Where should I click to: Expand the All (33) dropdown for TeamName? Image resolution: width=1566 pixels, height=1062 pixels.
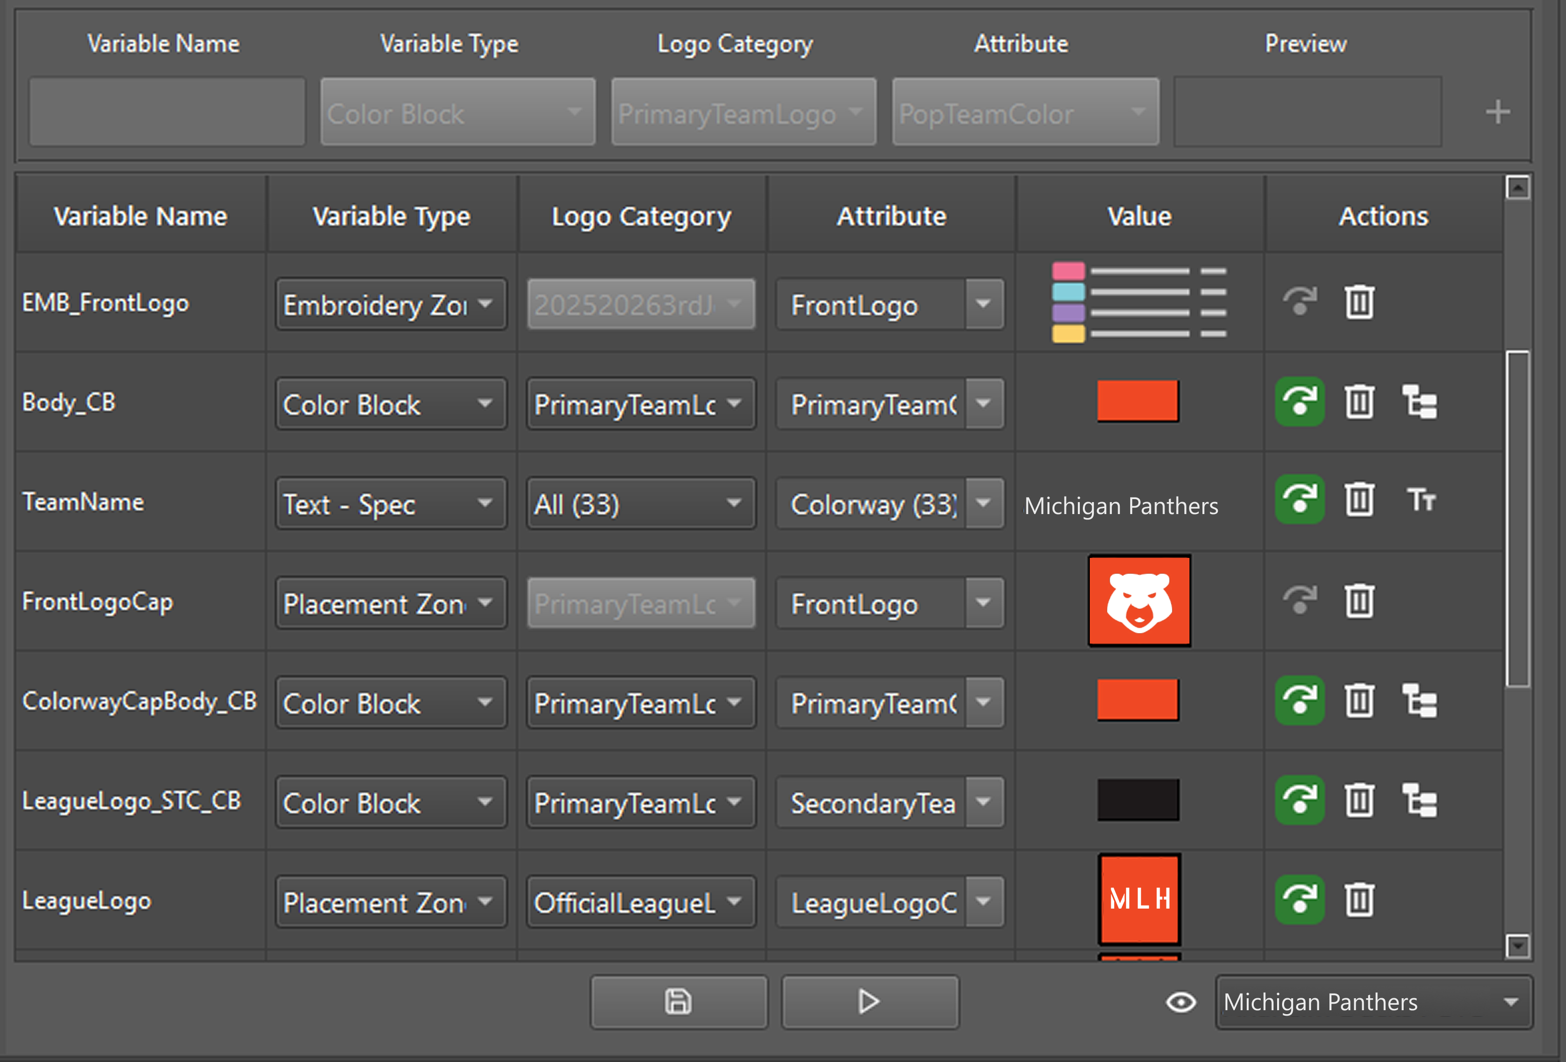pyautogui.click(x=641, y=504)
